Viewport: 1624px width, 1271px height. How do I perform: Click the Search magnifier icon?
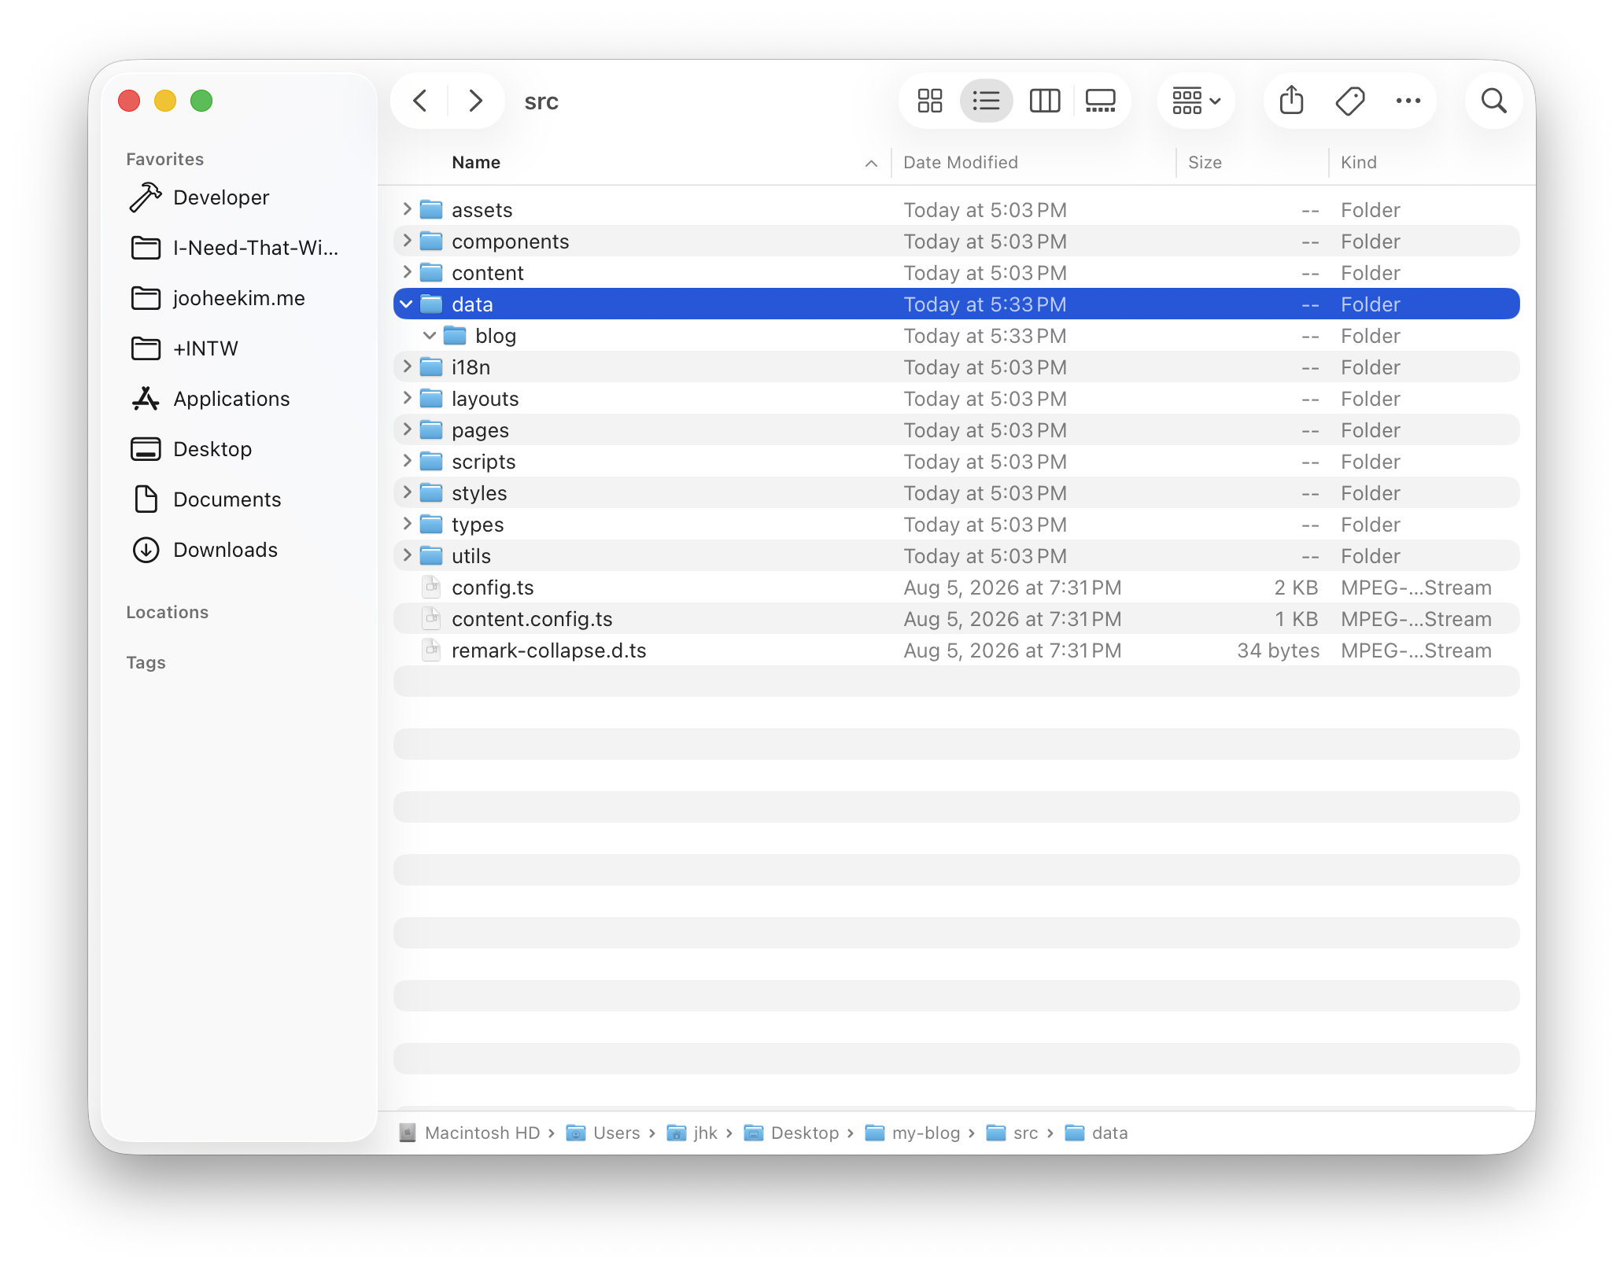point(1493,101)
